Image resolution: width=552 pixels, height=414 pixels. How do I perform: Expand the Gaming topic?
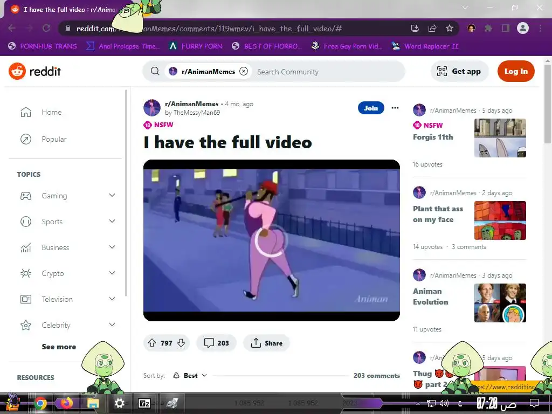click(112, 195)
